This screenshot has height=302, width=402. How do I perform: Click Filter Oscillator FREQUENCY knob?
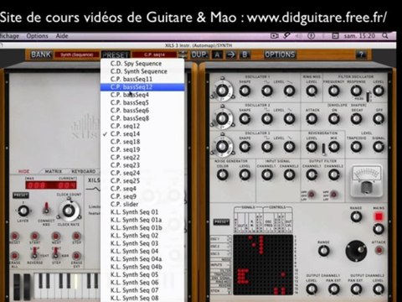coord(334,91)
